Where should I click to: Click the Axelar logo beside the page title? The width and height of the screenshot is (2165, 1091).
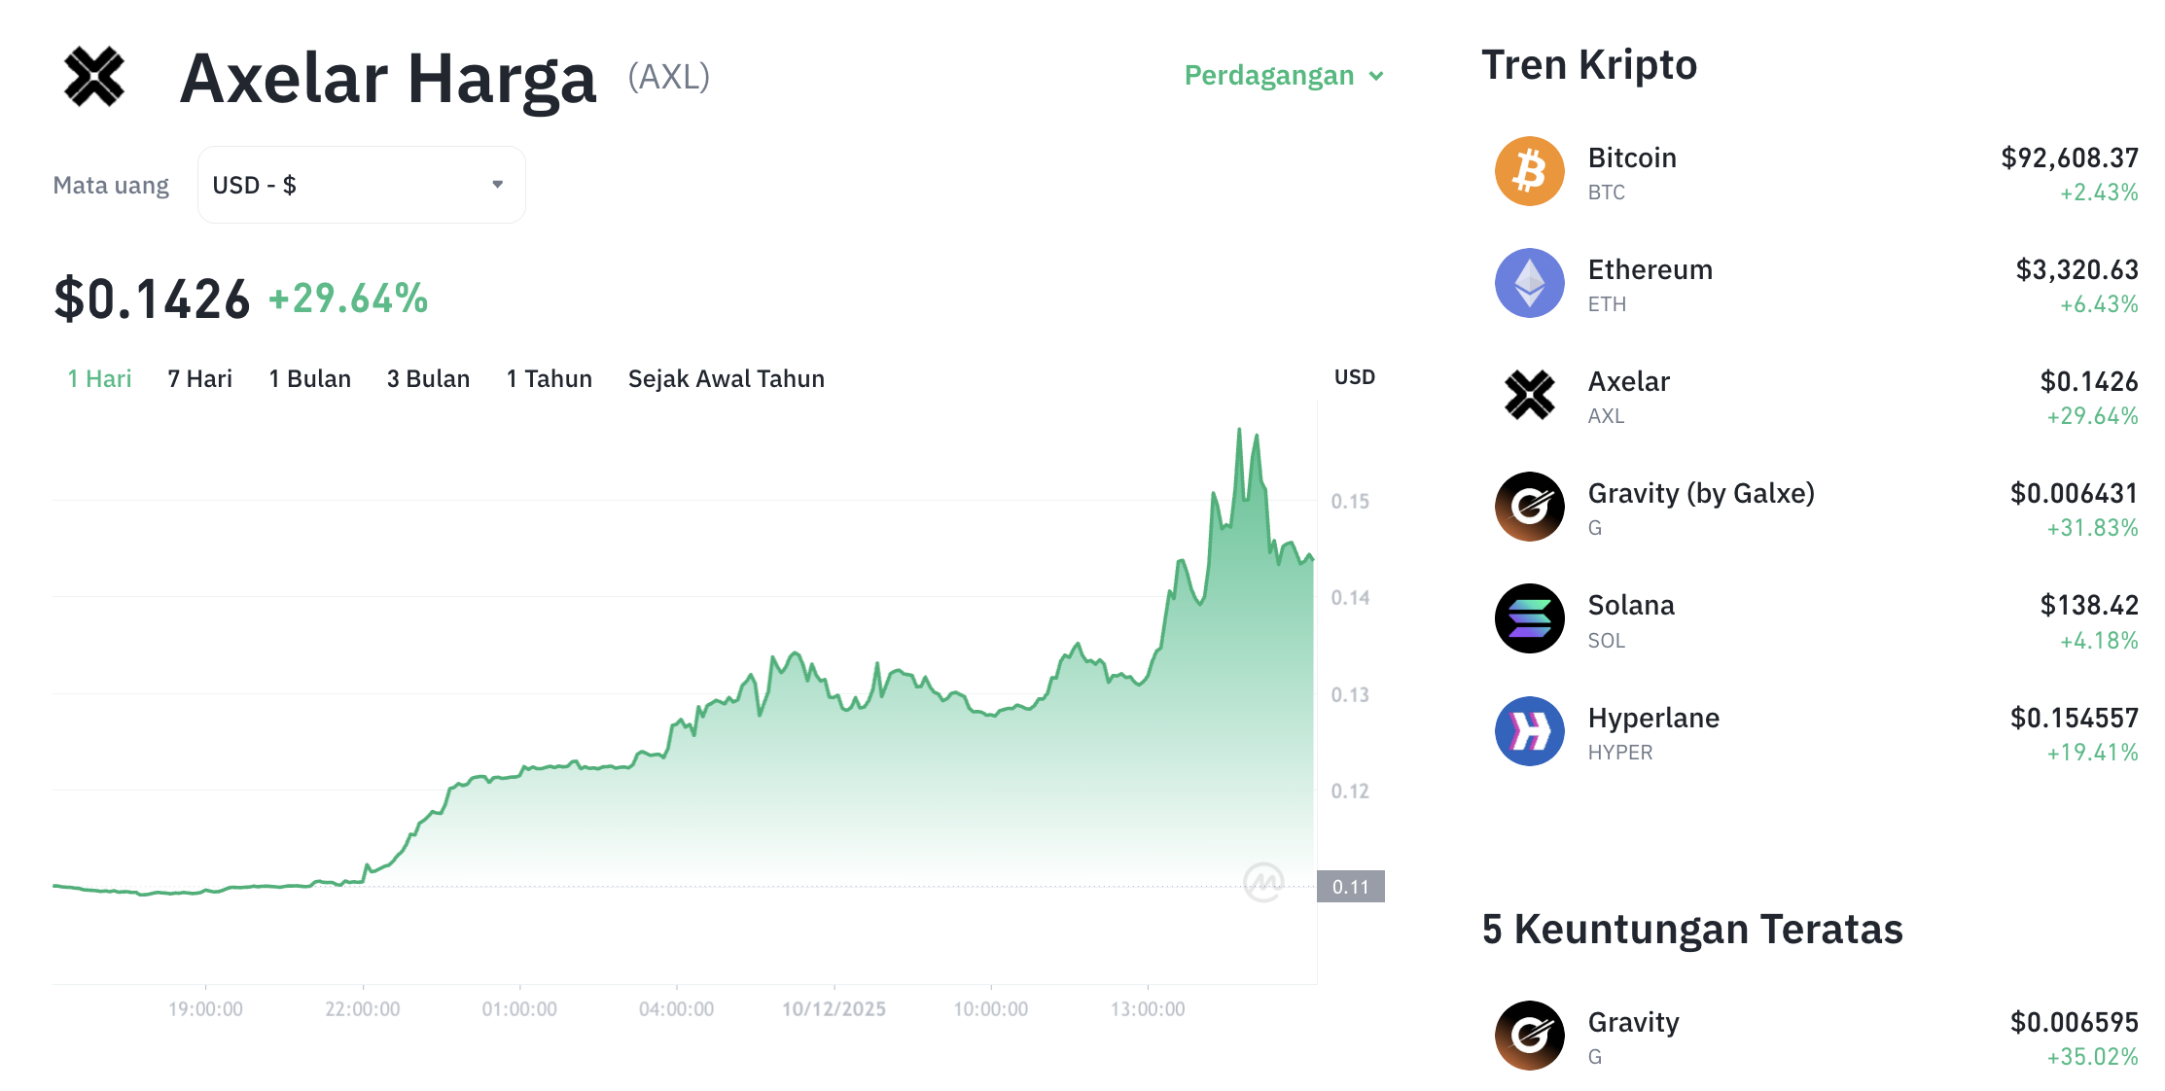94,76
